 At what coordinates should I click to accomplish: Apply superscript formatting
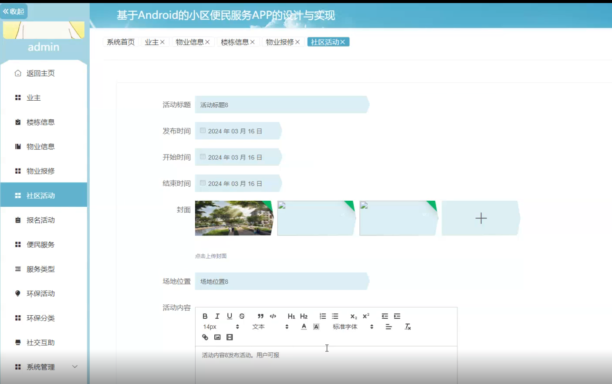[x=366, y=316]
